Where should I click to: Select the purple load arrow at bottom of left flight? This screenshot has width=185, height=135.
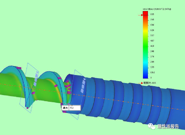point(27,108)
